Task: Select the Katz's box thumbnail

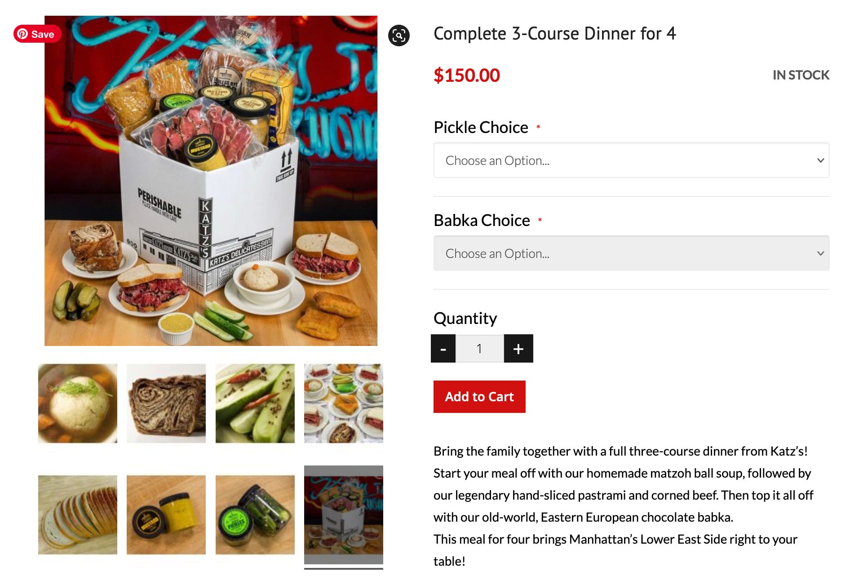Action: tap(344, 515)
